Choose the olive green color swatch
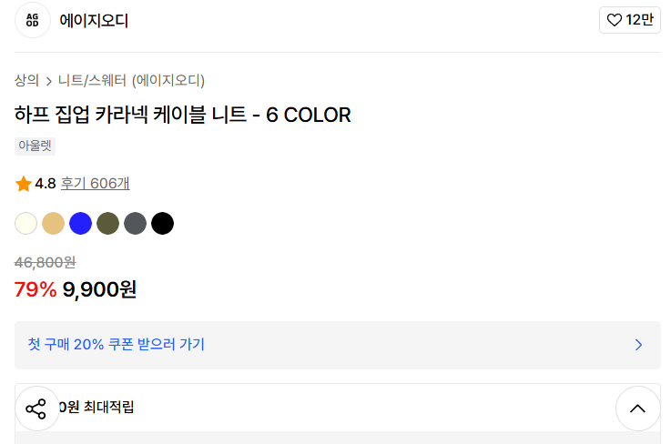 (108, 223)
